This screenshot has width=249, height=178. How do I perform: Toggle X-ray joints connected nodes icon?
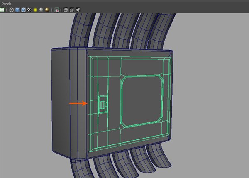click(78, 10)
